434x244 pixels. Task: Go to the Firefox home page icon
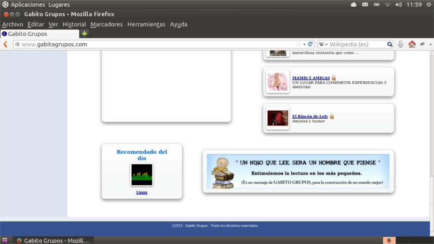(412, 44)
